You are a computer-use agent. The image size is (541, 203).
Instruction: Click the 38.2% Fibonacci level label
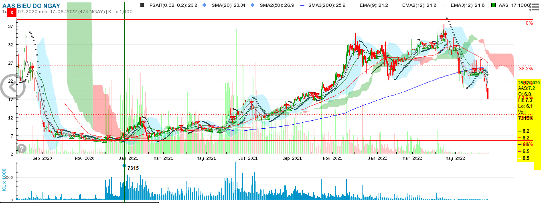[526, 68]
